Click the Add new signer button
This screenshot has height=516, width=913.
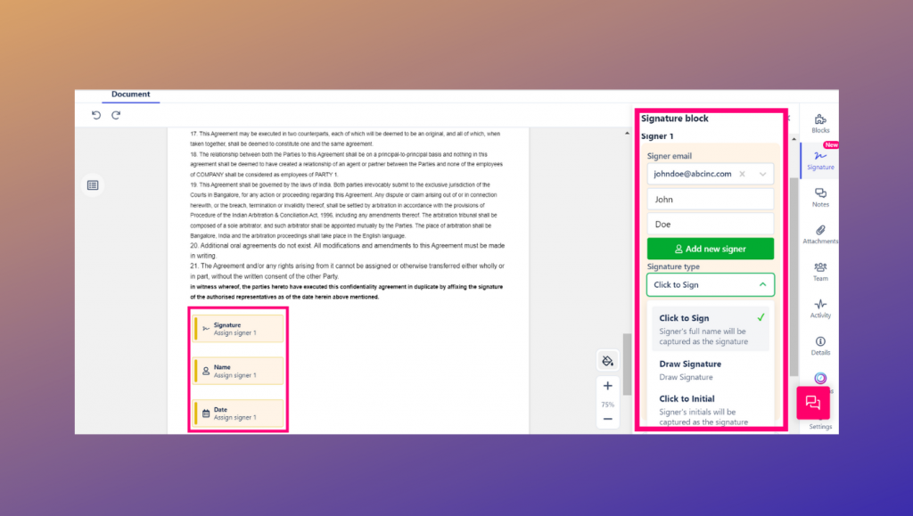click(711, 249)
